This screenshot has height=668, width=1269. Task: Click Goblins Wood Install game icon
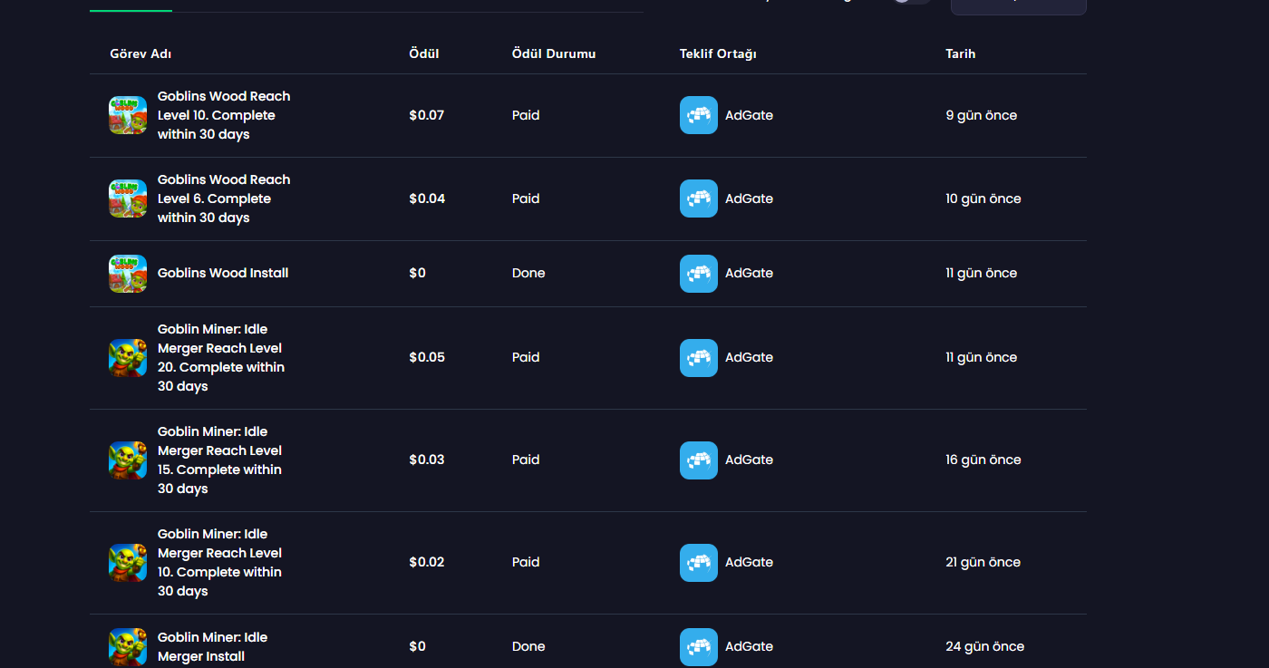coord(128,274)
